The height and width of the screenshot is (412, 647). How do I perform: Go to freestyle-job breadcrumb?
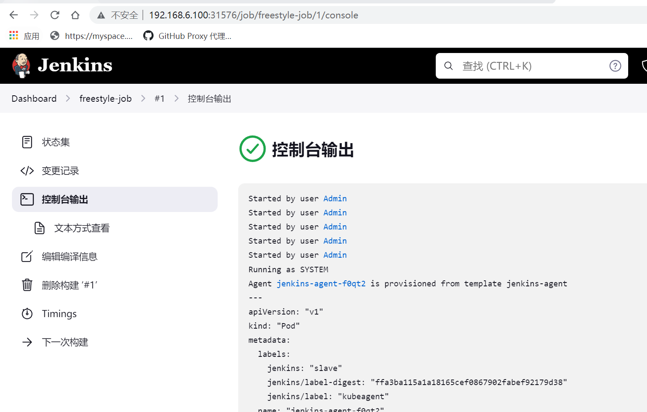pos(106,99)
